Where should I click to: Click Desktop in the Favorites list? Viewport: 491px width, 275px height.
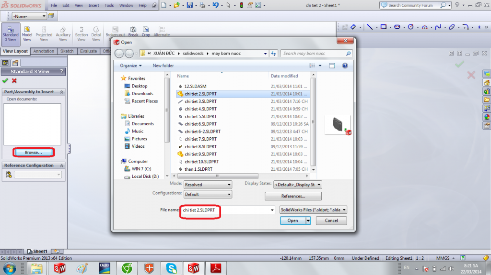(140, 86)
